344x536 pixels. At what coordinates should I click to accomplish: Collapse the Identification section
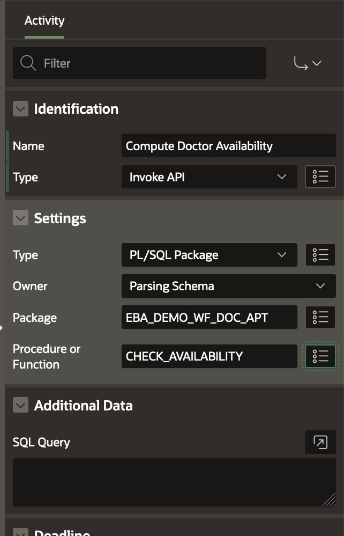[20, 109]
